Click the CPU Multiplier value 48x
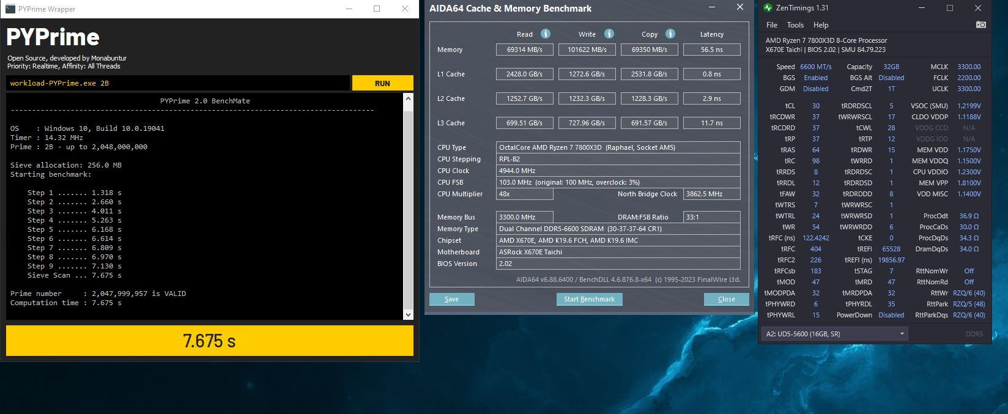Viewport: 1008px width, 414px height. [525, 194]
